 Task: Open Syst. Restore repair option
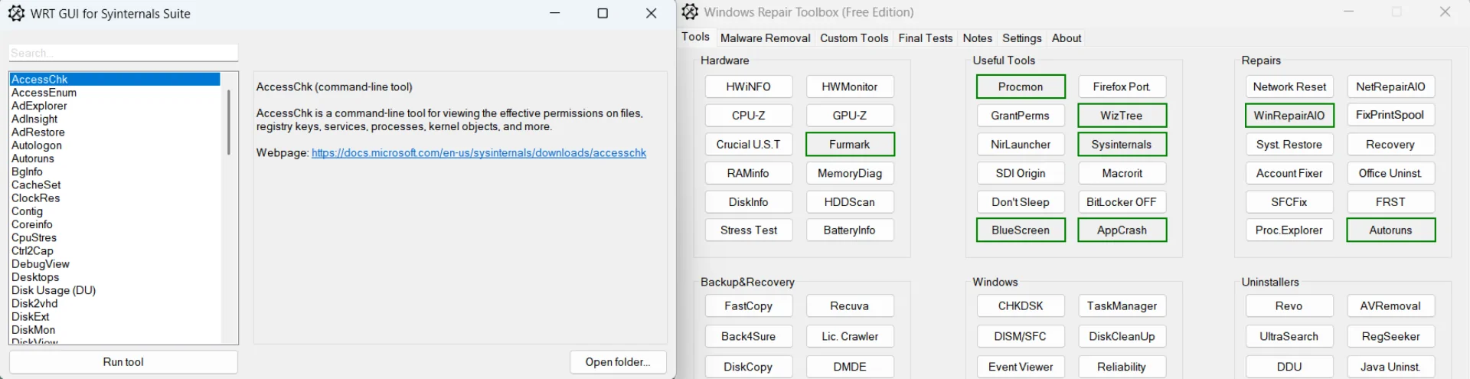1289,144
